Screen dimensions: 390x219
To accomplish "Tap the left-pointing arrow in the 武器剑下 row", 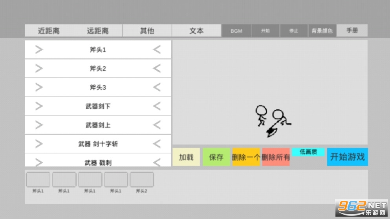I will click(157, 106).
